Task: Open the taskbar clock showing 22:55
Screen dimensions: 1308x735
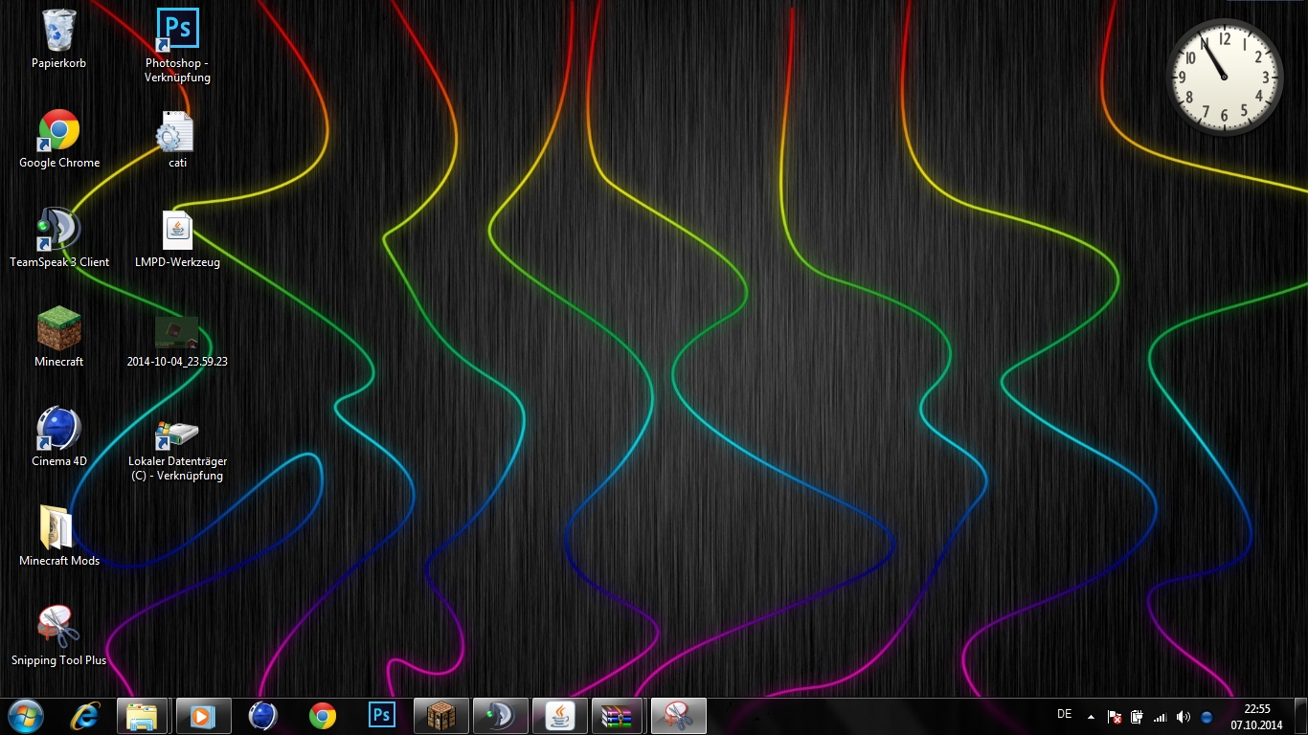Action: [1256, 716]
